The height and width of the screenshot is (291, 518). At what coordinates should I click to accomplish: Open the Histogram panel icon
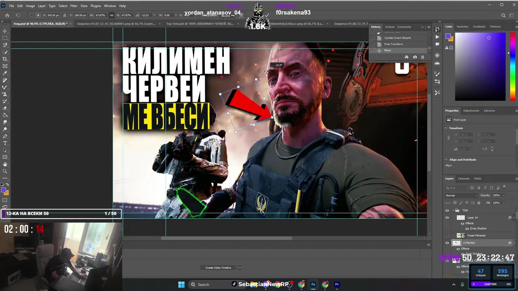click(437, 63)
